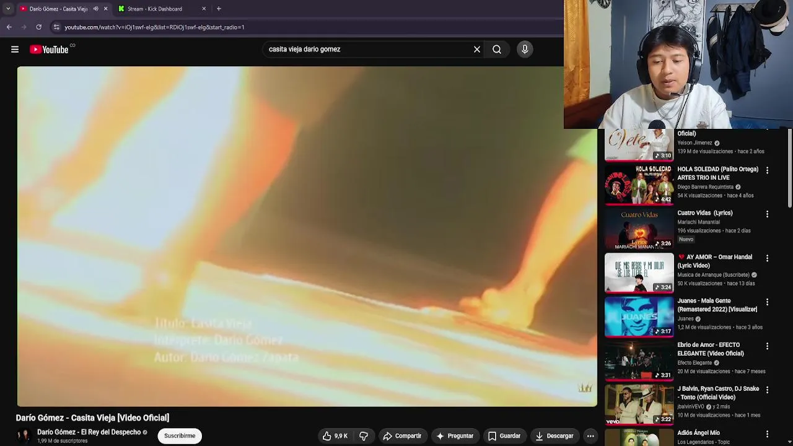Visit jbalvinVEVO channel name
Image resolution: width=793 pixels, height=446 pixels.
(691, 407)
